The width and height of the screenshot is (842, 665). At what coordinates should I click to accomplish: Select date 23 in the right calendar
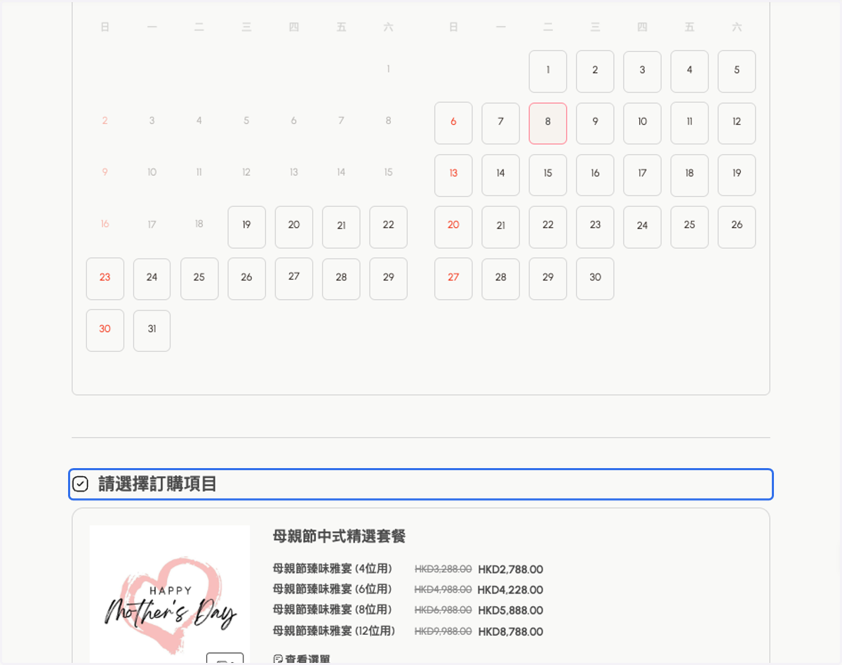(x=595, y=227)
